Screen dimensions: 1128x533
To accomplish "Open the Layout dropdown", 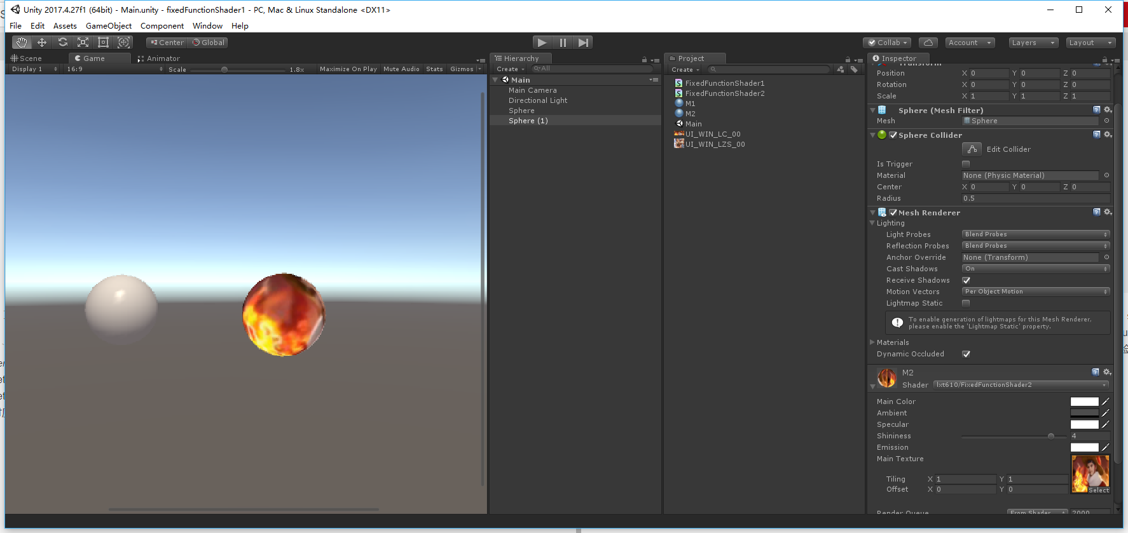I will [x=1090, y=43].
